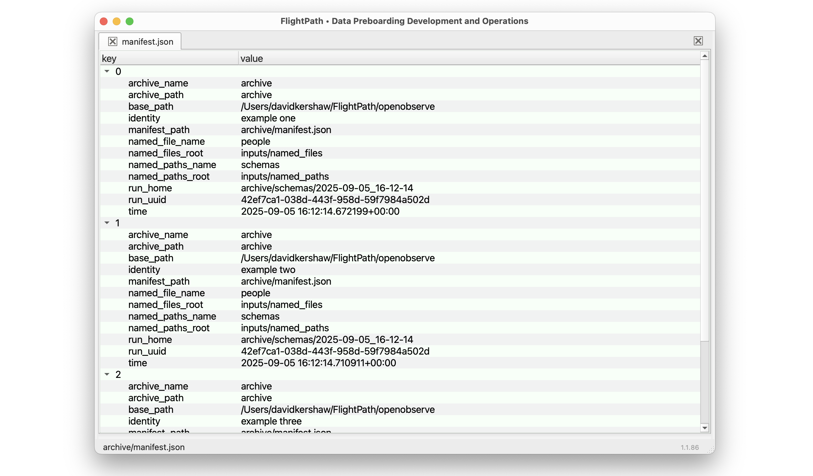Collapse tree node 1
Viewport: 813px width, 476px height.
pyautogui.click(x=107, y=223)
